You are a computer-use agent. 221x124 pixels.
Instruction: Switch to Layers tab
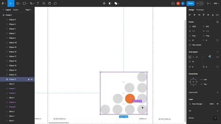8,10
